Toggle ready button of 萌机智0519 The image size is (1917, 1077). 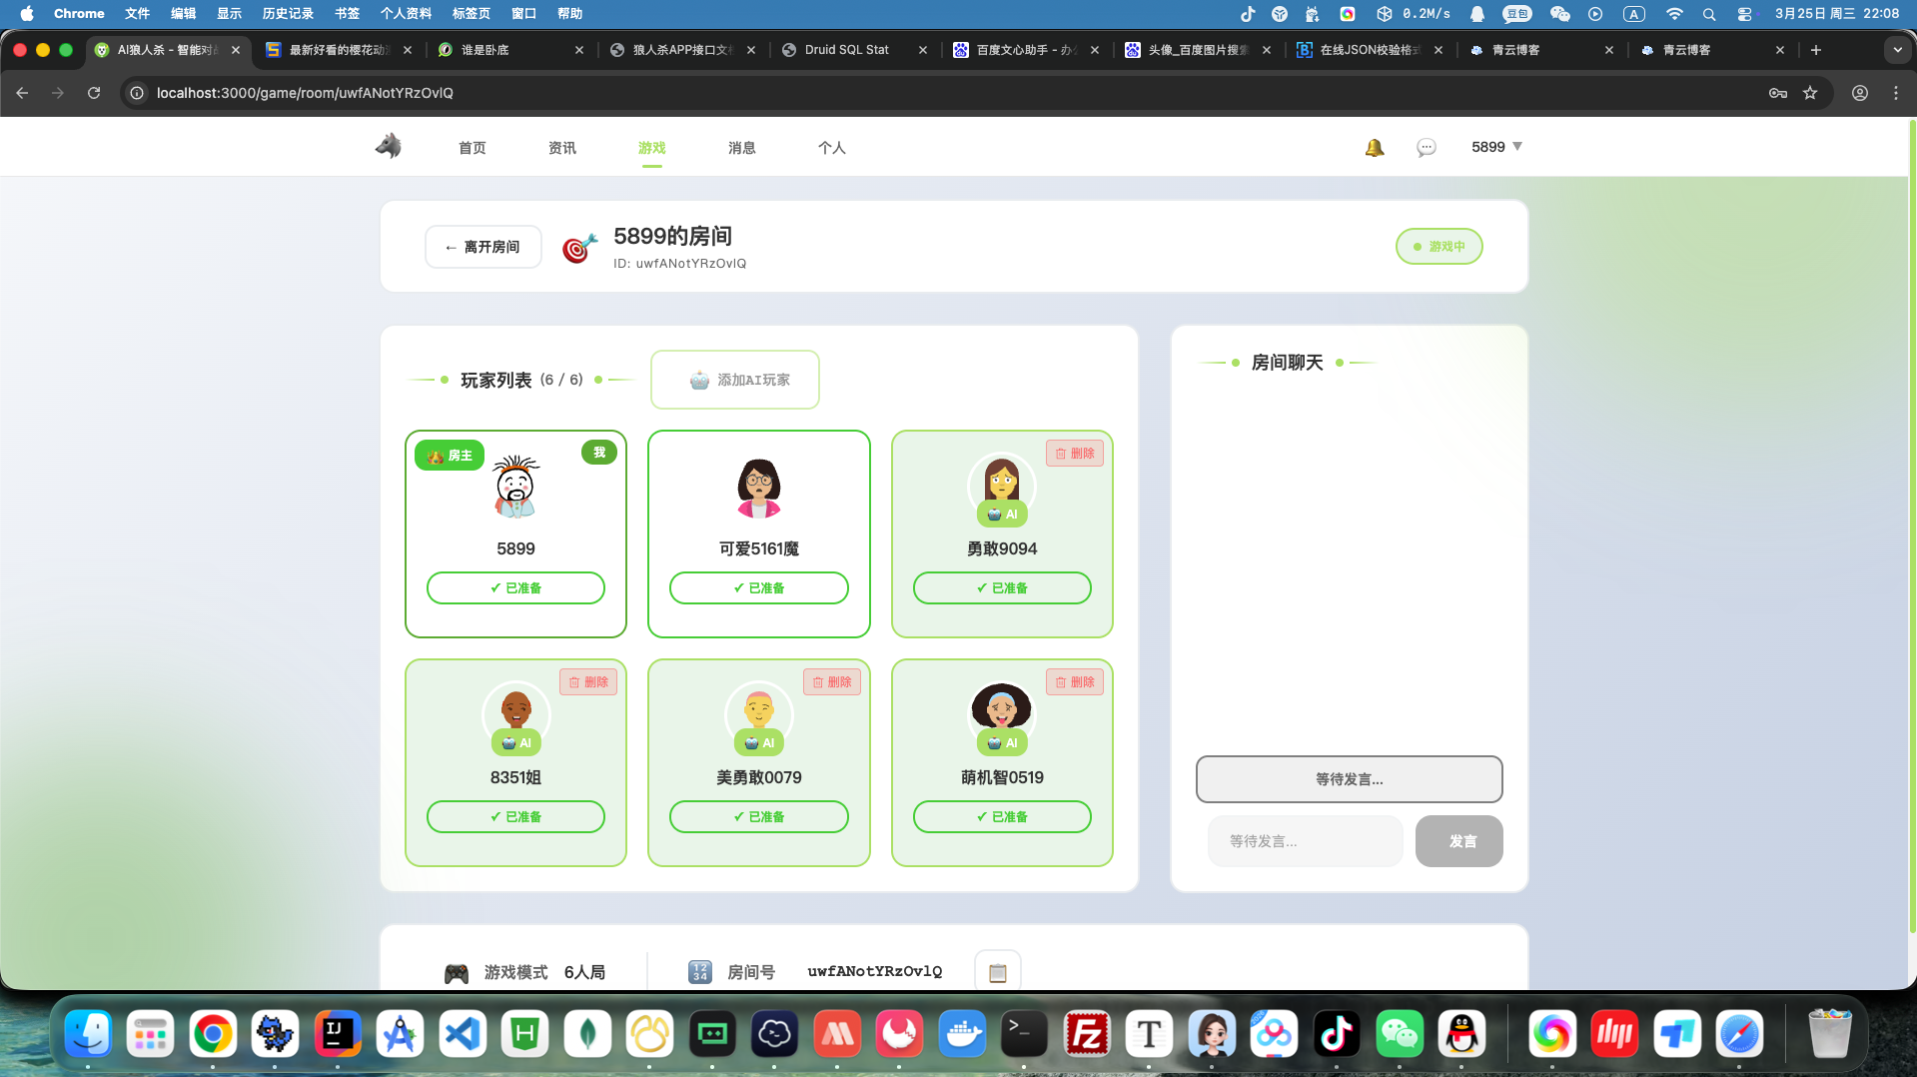tap(1002, 817)
